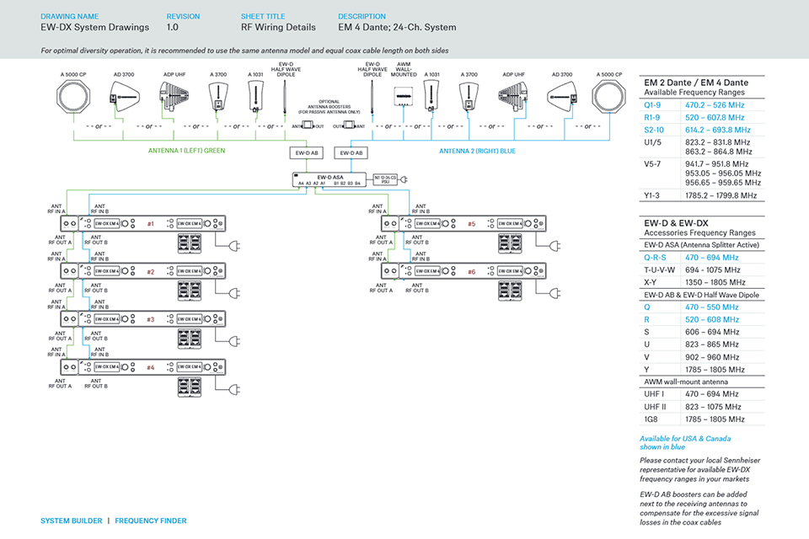Select the EW-D AB box on the green line
This screenshot has width=809, height=539.
(307, 152)
